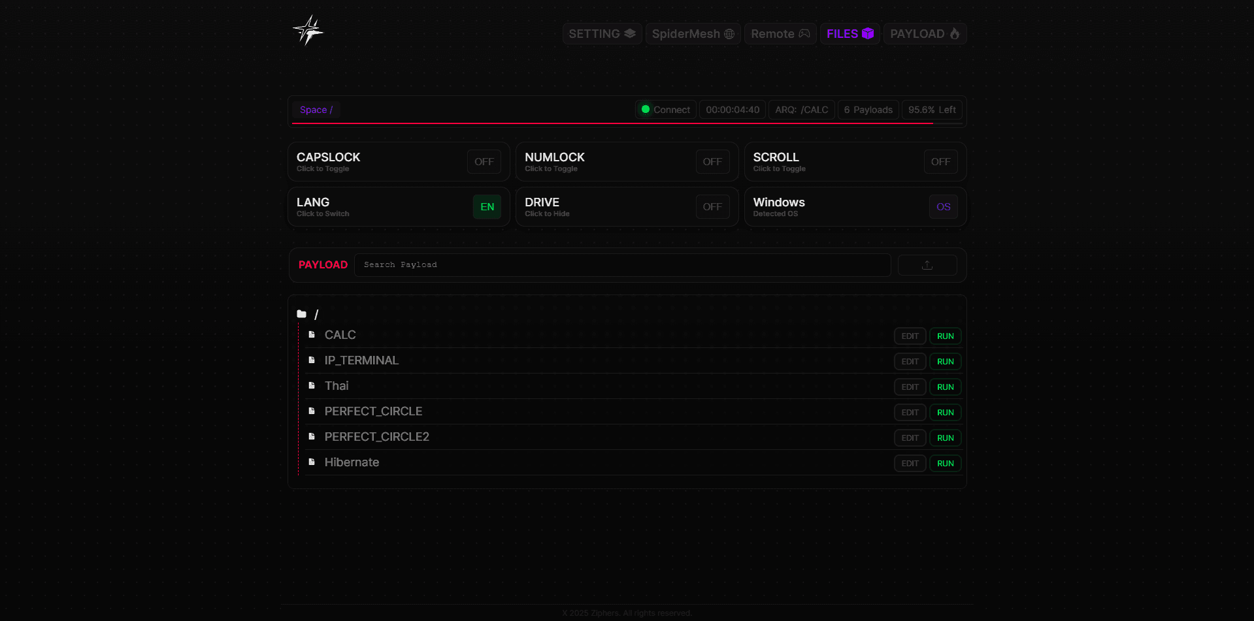This screenshot has width=1254, height=621.
Task: Run the IP_TERMINAL payload
Action: 945,362
